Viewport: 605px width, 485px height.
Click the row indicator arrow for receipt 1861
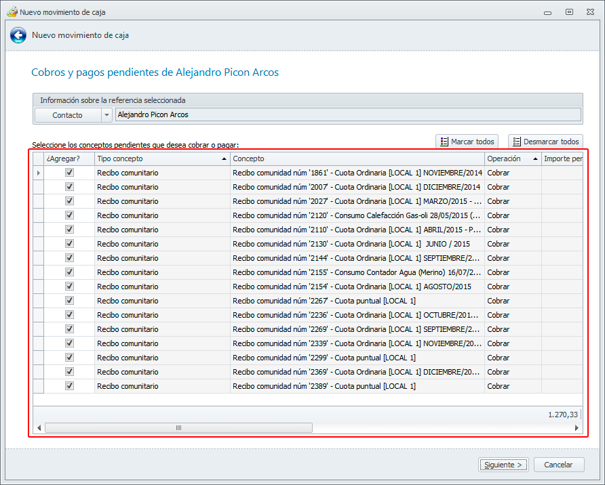38,173
